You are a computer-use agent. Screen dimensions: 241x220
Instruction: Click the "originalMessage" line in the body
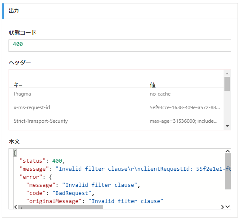95,201
